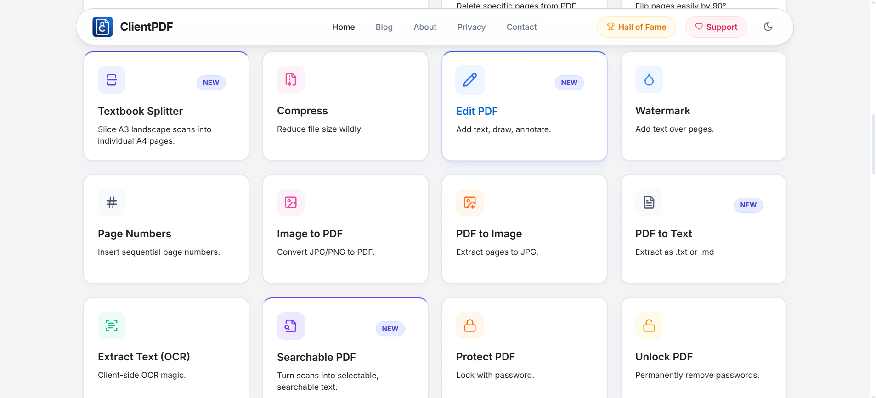Open the Extract Text (OCR) title

[x=144, y=357]
